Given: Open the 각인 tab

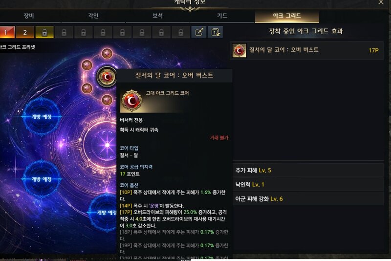Looking at the screenshot, I should point(93,16).
